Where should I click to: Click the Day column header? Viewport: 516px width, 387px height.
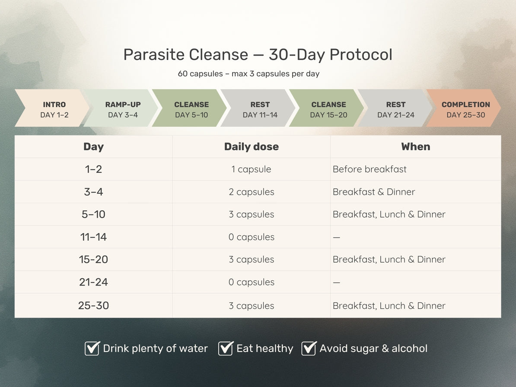(x=93, y=147)
